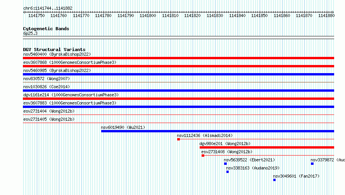
Task: Select the blue bar under nsv1030826
Action: click(178, 91)
